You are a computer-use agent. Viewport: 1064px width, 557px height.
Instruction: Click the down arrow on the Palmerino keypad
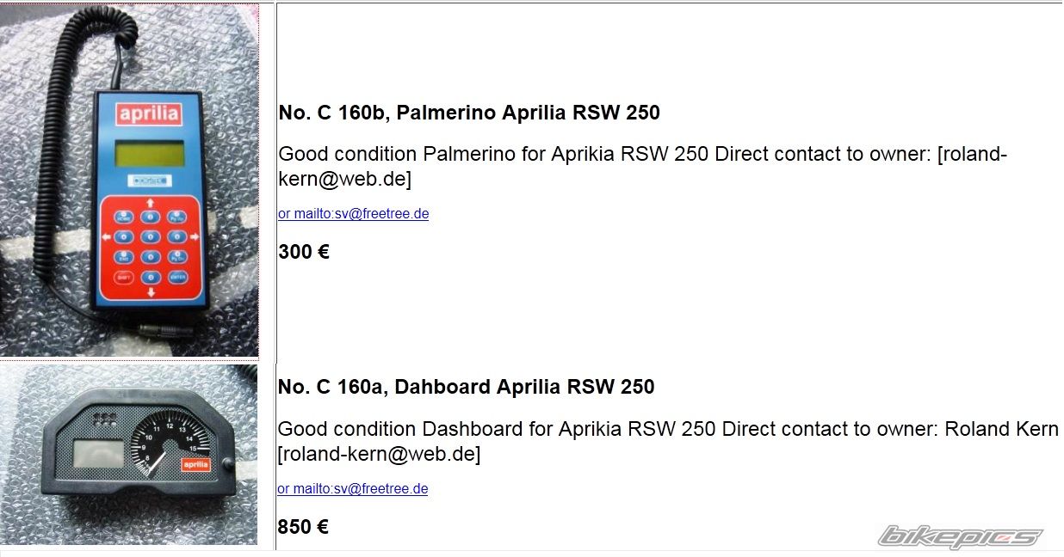151,293
